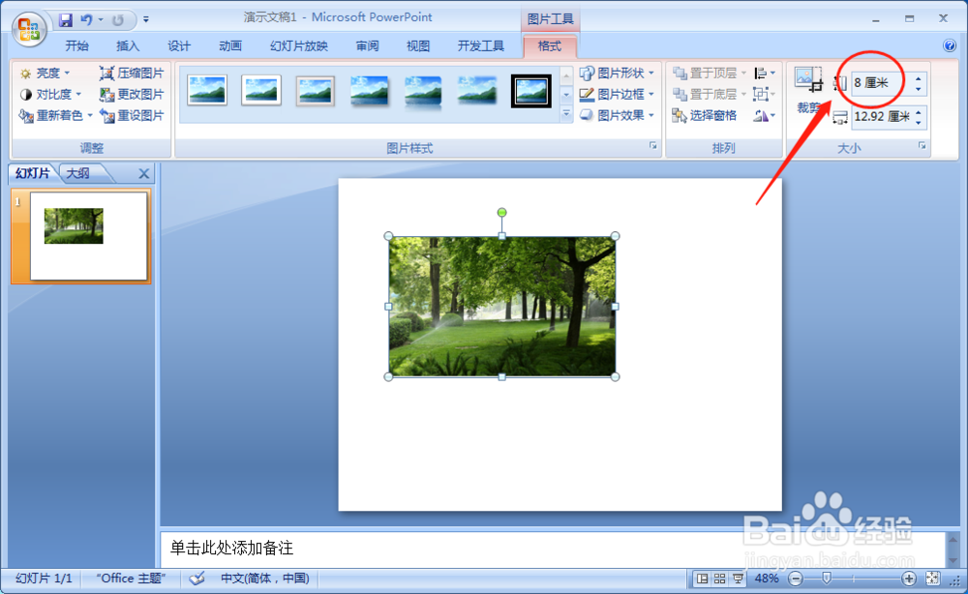Apply the second picture style thumbnail
The image size is (968, 594).
pyautogui.click(x=261, y=91)
